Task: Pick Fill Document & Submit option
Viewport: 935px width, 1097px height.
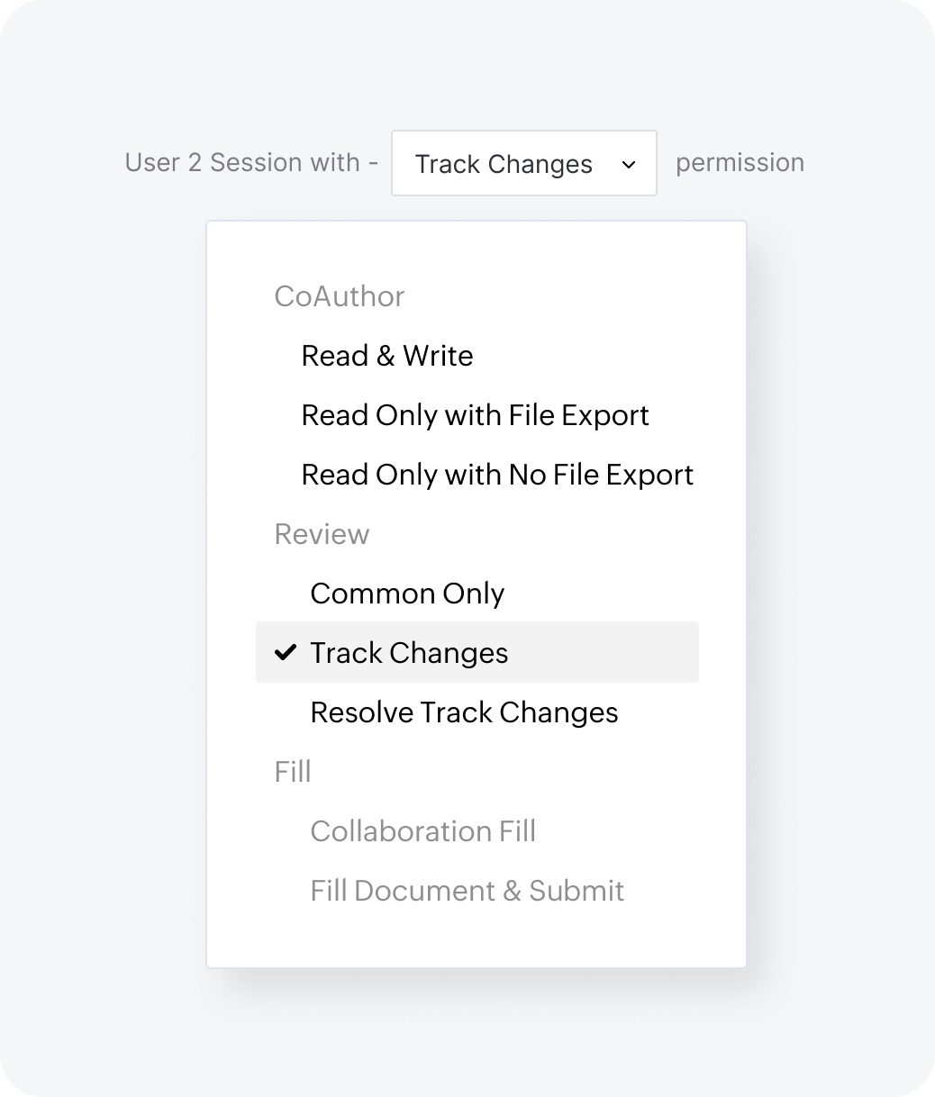Action: tap(467, 891)
